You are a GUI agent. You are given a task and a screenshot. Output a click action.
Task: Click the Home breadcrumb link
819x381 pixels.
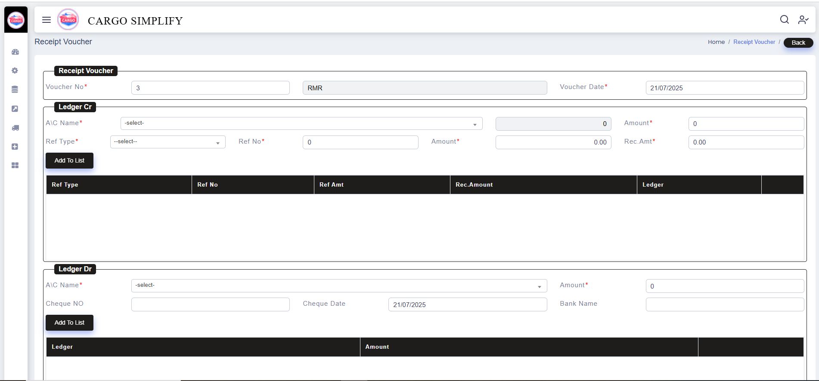[716, 42]
